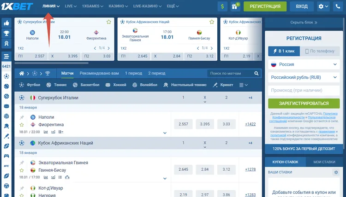346x197 pixels.
Task: Switch to the 1 период tab
Action: (x=133, y=73)
